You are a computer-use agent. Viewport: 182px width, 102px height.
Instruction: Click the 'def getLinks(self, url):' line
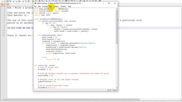click(50, 35)
